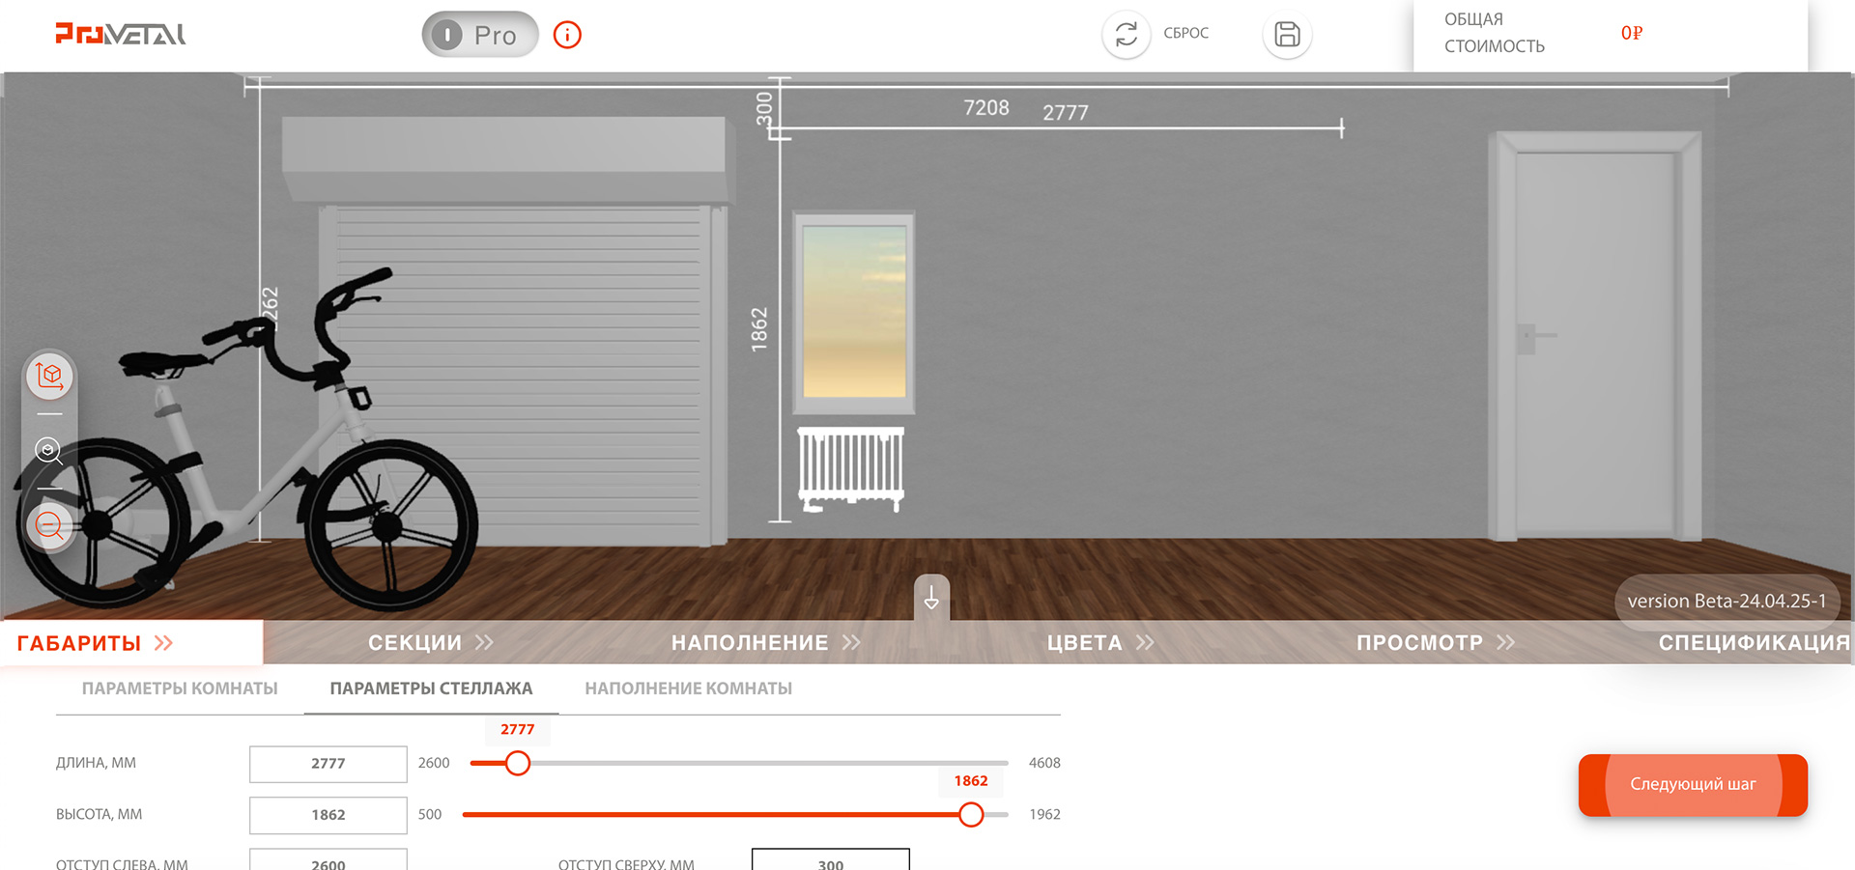The image size is (1855, 870).
Task: Open the info icon beside Pro
Action: 567,35
